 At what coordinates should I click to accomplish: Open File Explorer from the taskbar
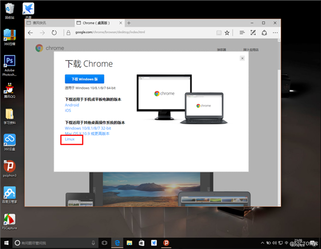click(x=130, y=243)
